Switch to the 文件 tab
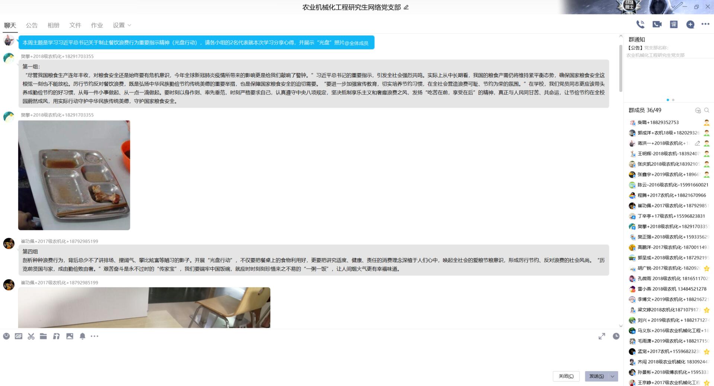Viewport: 714px width, 386px height. tap(75, 25)
